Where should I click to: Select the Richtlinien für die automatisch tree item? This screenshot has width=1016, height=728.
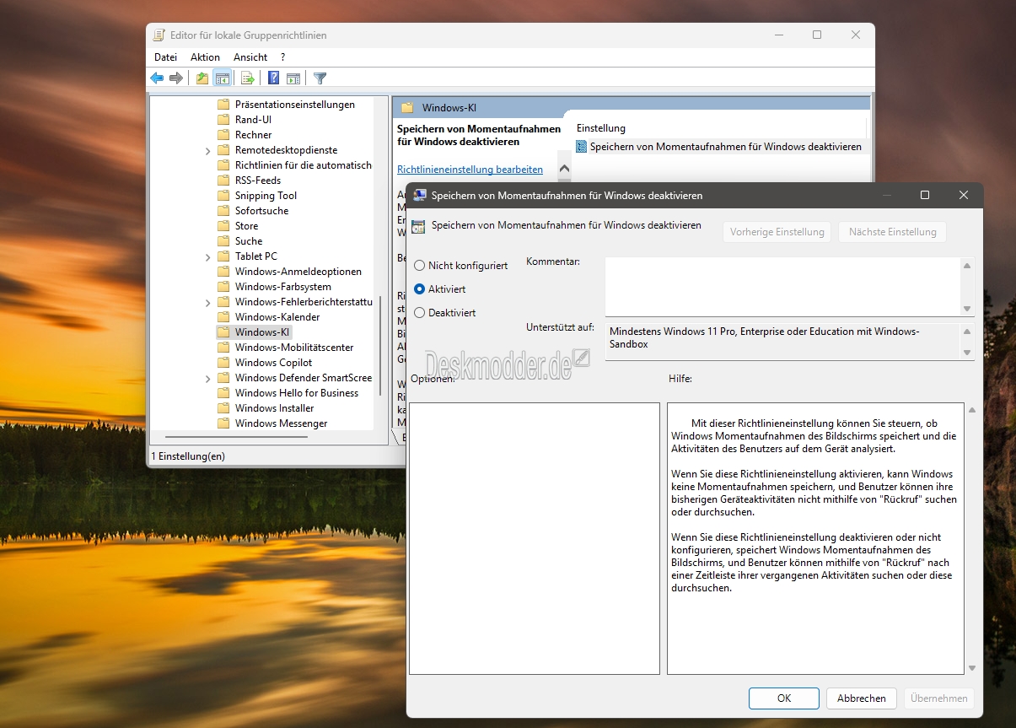[304, 165]
